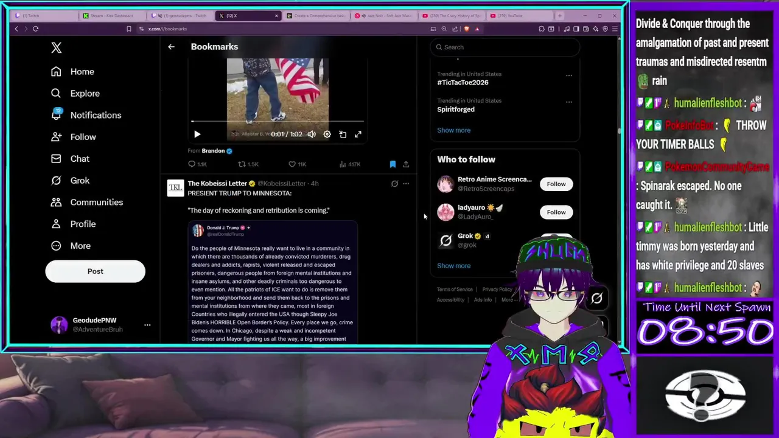Click the white Post button
Screen dimensions: 779x438
coord(95,271)
